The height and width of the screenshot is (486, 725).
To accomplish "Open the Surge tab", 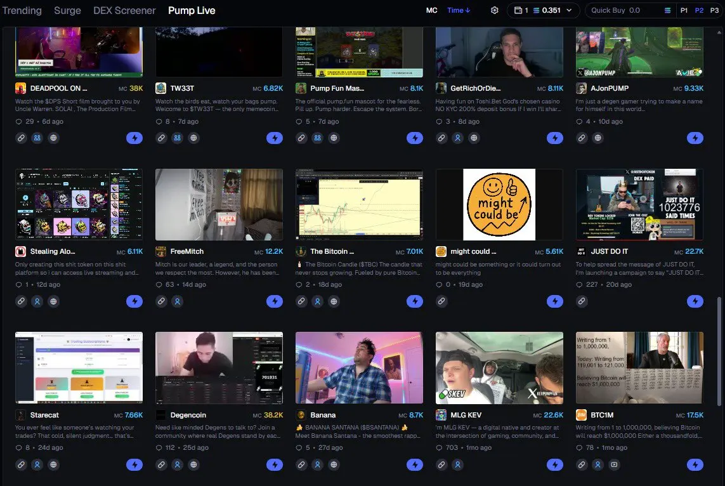I will point(67,10).
